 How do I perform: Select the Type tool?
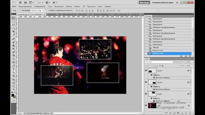coord(13,69)
